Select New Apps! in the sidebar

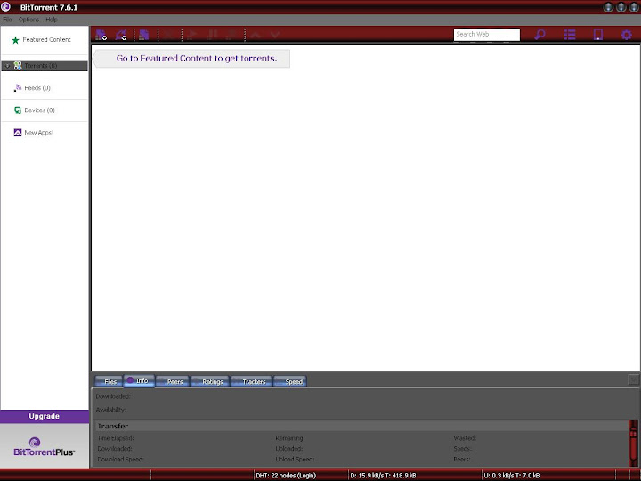[x=39, y=133]
